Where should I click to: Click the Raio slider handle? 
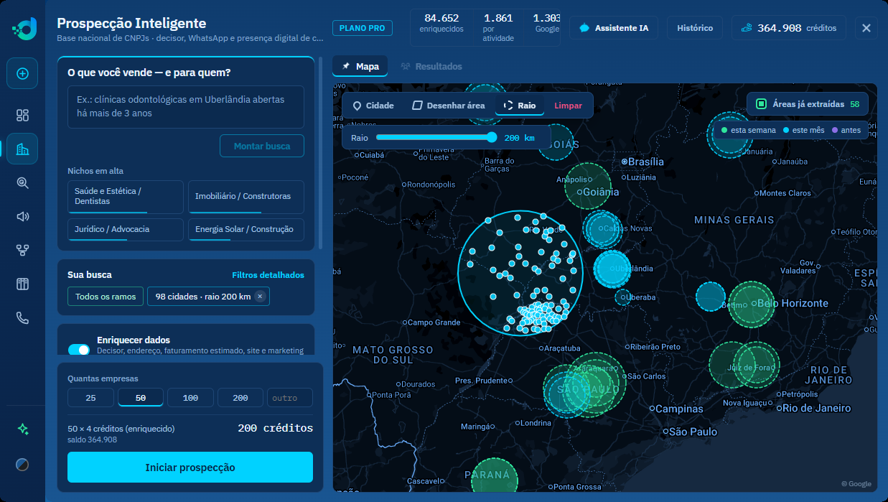coord(492,137)
